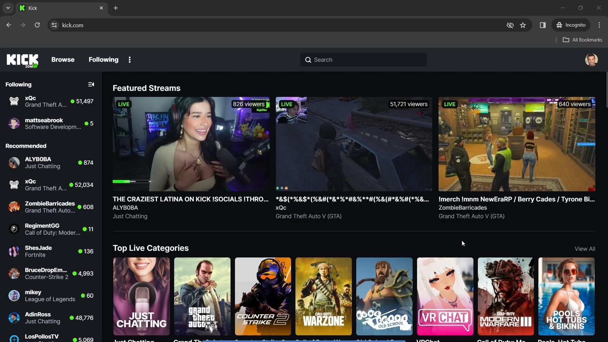Open Chrome's three-dot menu
The width and height of the screenshot is (608, 342).
pos(599,25)
